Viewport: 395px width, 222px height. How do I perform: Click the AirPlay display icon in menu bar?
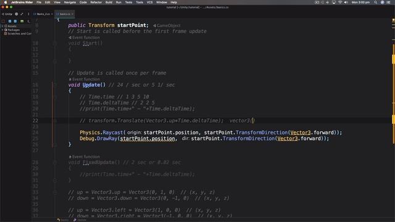coord(334,2)
